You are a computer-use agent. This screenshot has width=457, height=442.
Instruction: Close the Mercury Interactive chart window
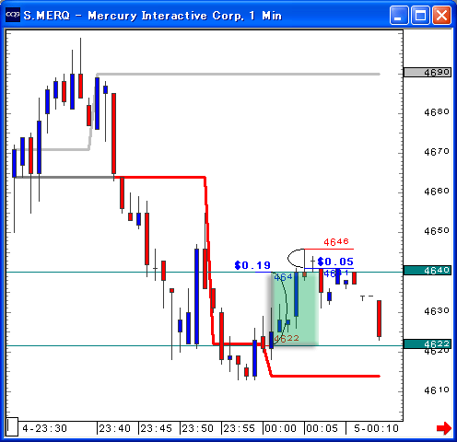(441, 15)
